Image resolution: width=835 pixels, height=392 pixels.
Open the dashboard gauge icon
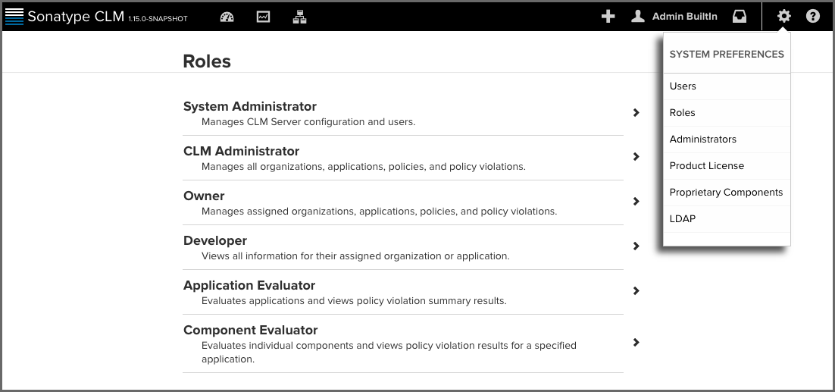[227, 17]
